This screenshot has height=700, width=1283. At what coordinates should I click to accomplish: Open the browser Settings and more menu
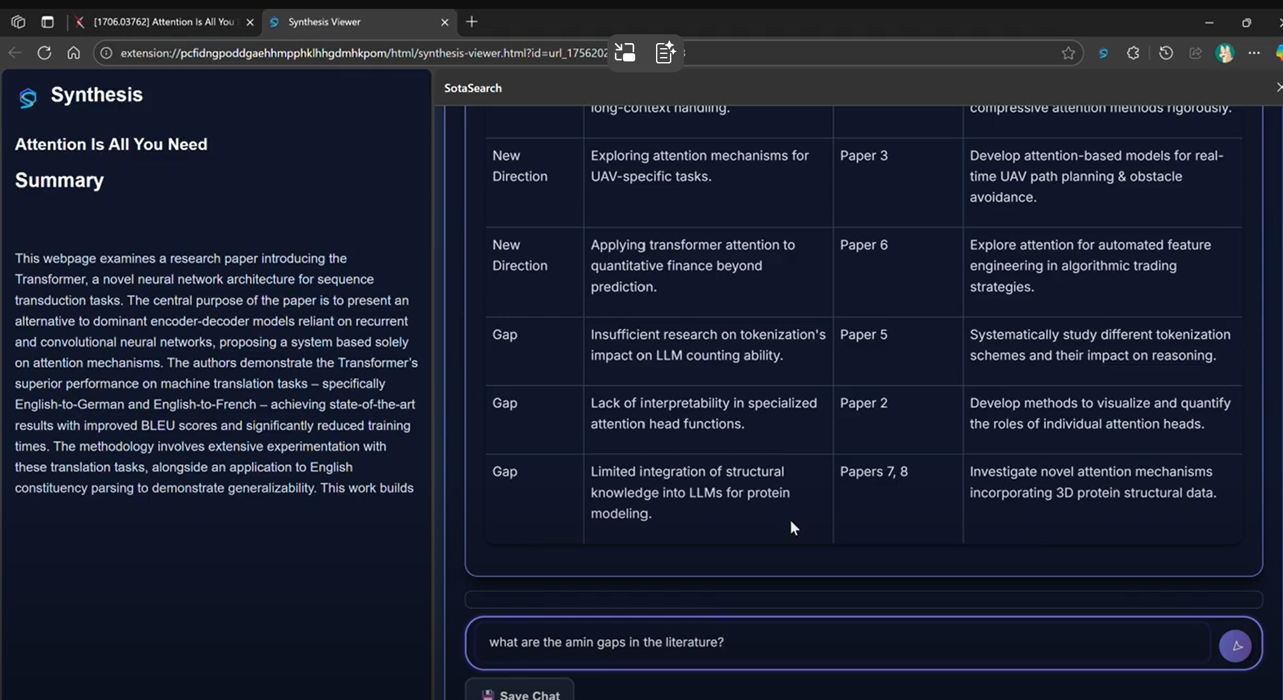click(x=1254, y=53)
